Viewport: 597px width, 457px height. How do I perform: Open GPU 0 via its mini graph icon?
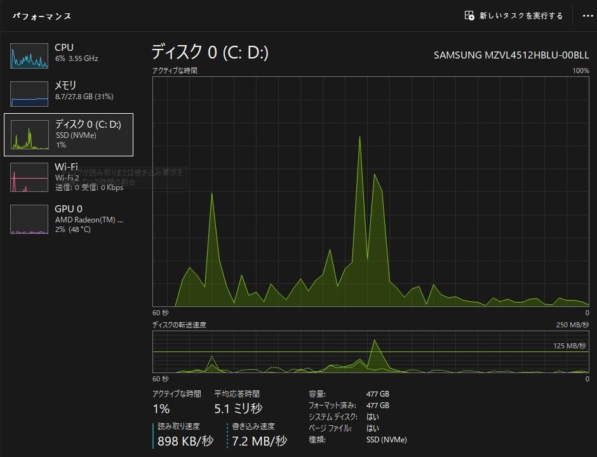coord(29,219)
